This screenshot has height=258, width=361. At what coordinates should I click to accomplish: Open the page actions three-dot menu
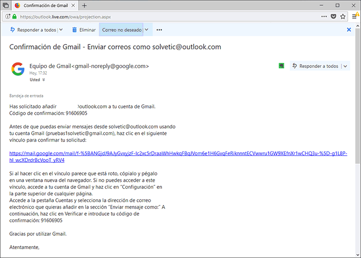click(x=324, y=16)
